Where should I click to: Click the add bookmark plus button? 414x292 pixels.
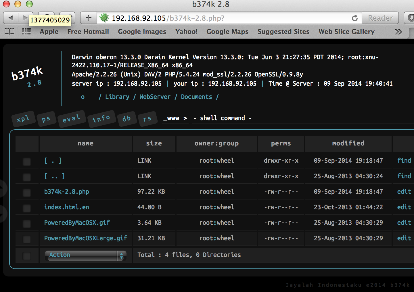(x=89, y=18)
